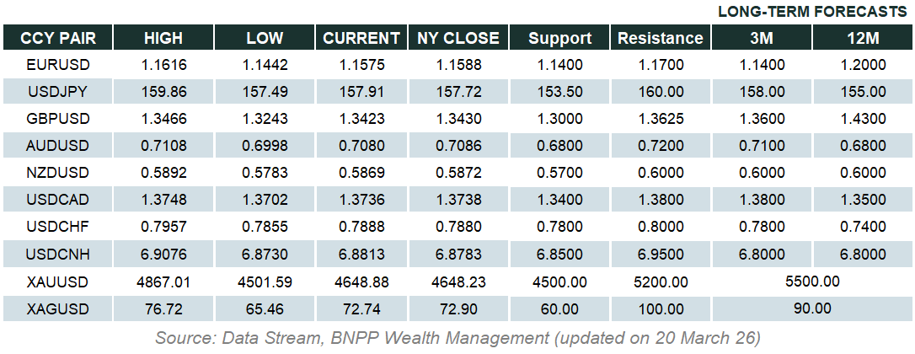Select the CURRENT column header
This screenshot has height=354, width=915.
tap(361, 38)
